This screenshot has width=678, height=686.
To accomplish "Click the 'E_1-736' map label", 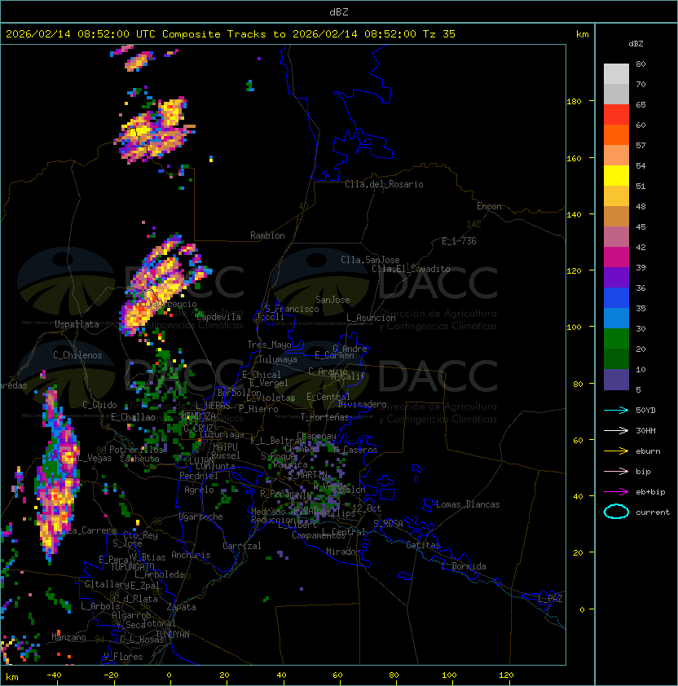I will pyautogui.click(x=459, y=241).
